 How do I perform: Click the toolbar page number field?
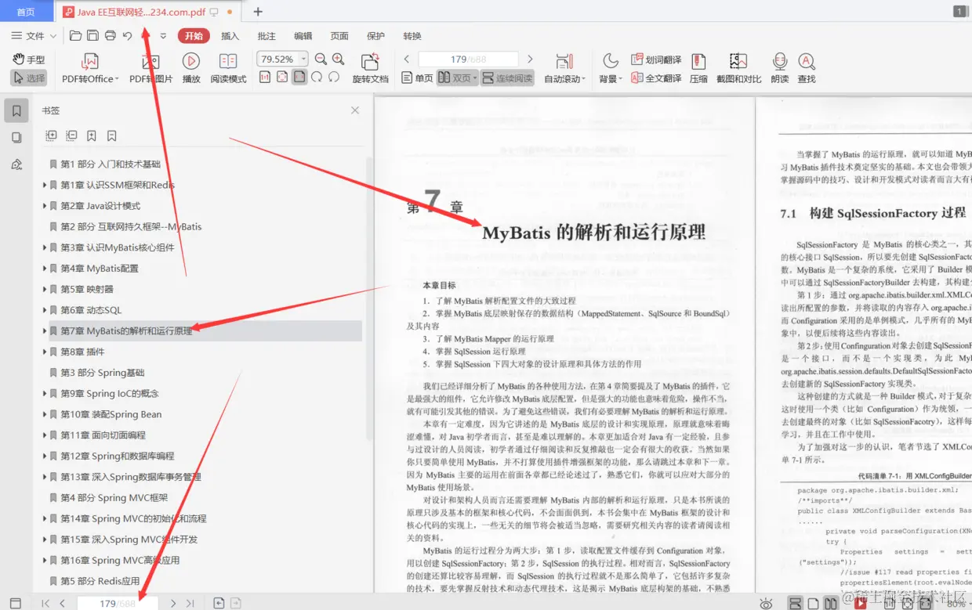(x=468, y=59)
